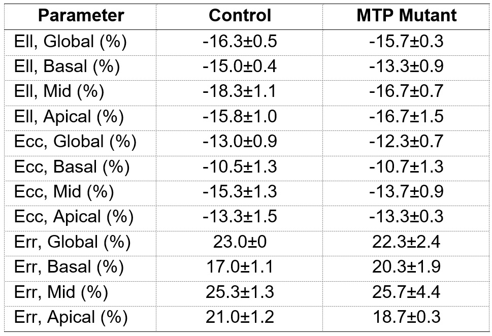Select the Ell, Basal (%) row label
The width and height of the screenshot is (492, 336).
pos(67,66)
